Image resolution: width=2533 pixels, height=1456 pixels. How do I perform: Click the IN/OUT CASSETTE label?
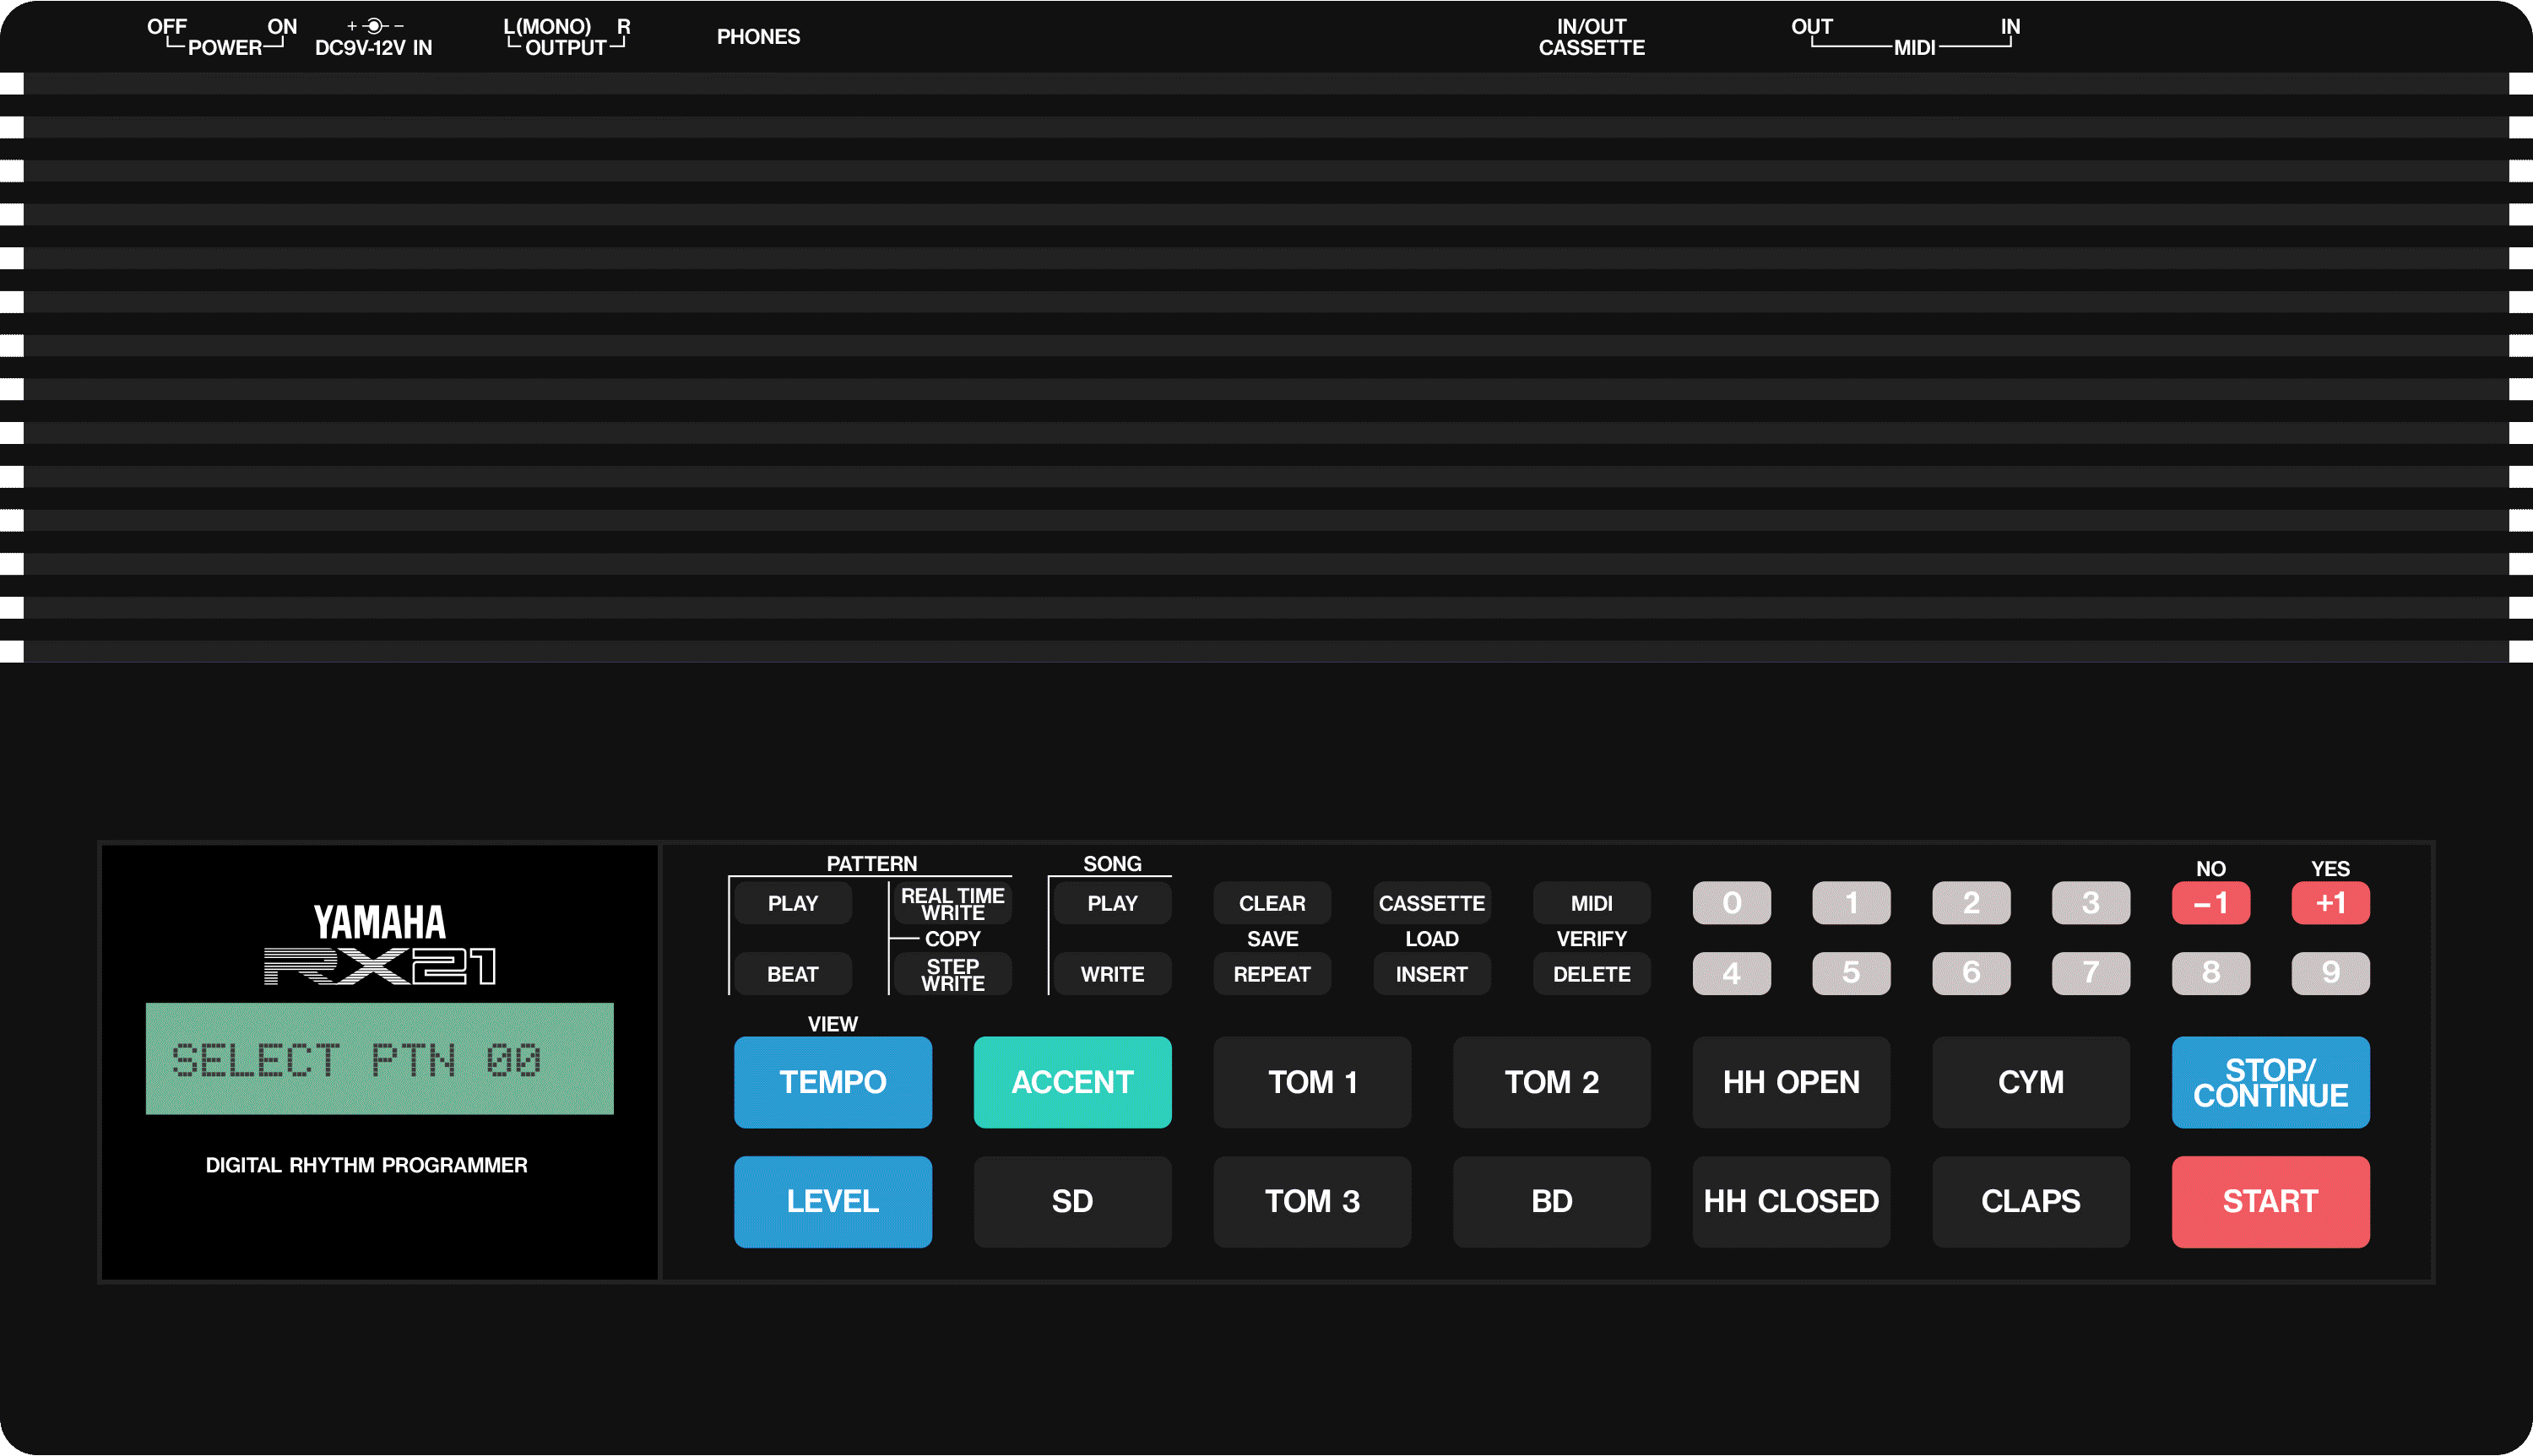(x=1591, y=37)
